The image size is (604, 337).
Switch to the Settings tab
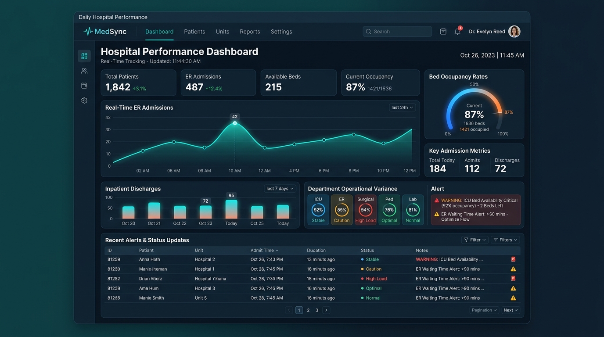coord(281,32)
